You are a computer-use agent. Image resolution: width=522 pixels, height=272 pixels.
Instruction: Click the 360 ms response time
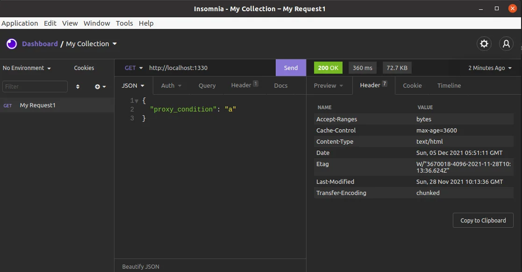click(363, 68)
